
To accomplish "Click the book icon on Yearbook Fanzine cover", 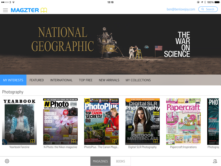I will [x=32, y=141].
